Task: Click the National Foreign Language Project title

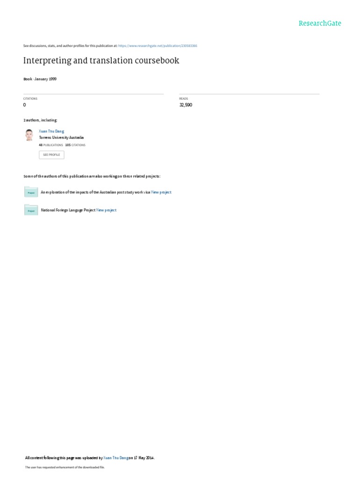Action: 68,210
